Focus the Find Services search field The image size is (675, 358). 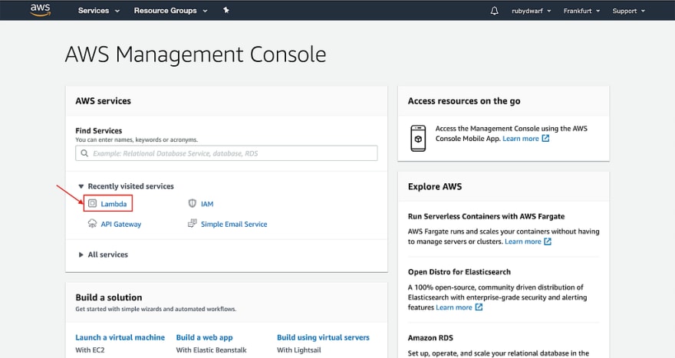226,153
